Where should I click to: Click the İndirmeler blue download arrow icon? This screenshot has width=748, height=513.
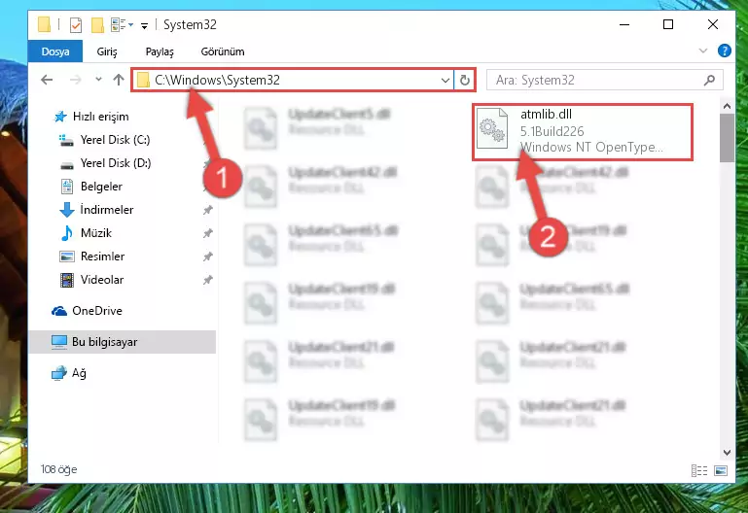pyautogui.click(x=67, y=210)
